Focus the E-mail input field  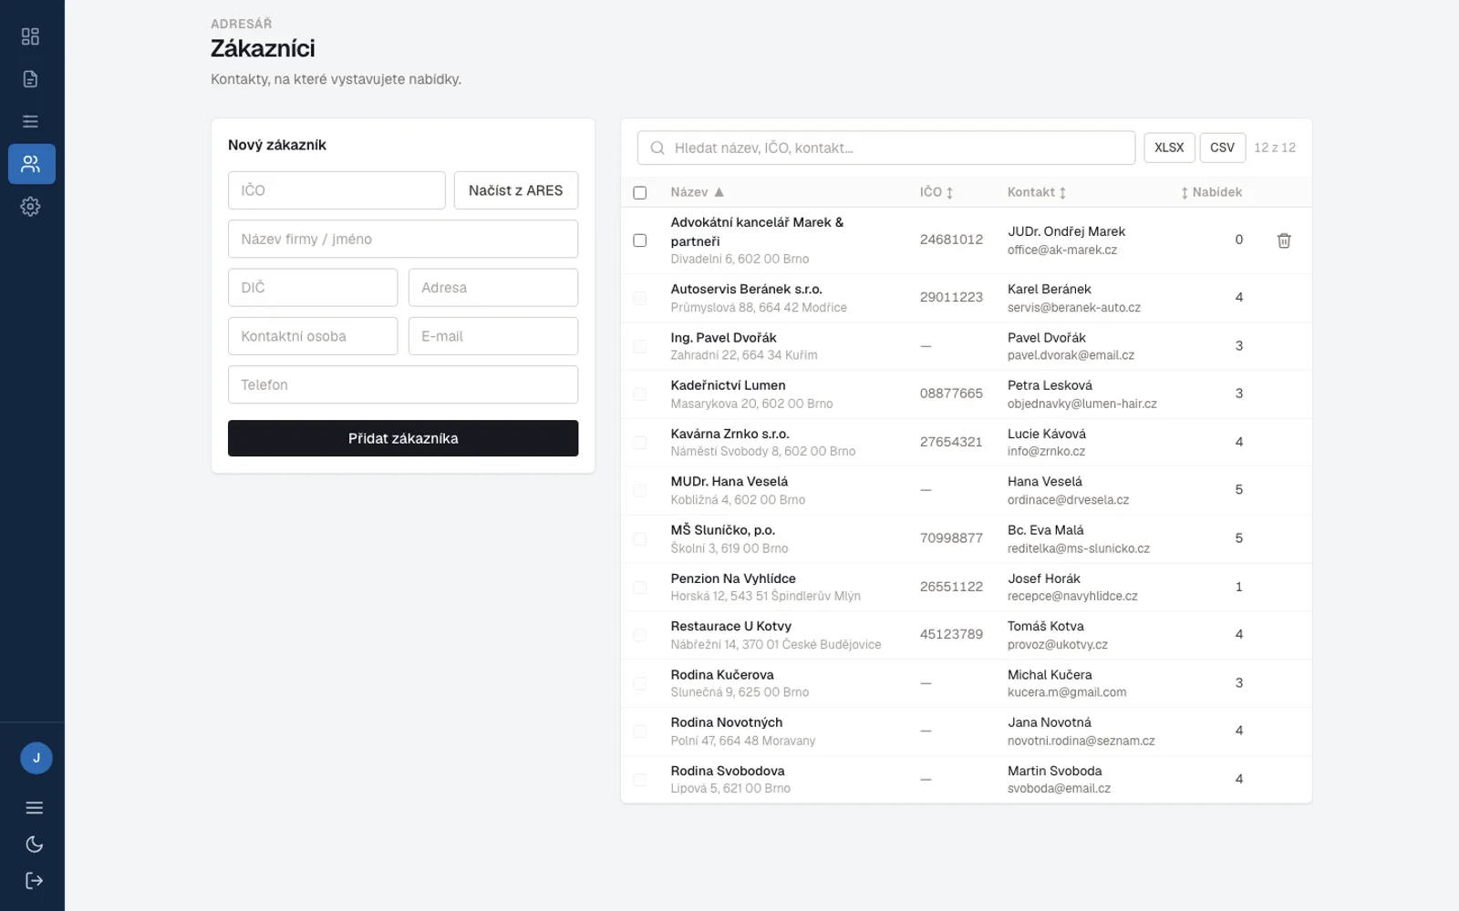[x=493, y=336]
